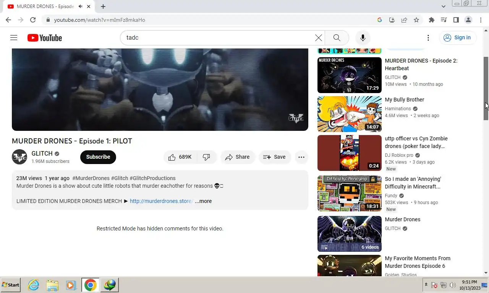Viewport: 489px width, 293px height.
Task: Open Windows Explorer folder in taskbar
Action: (52, 285)
